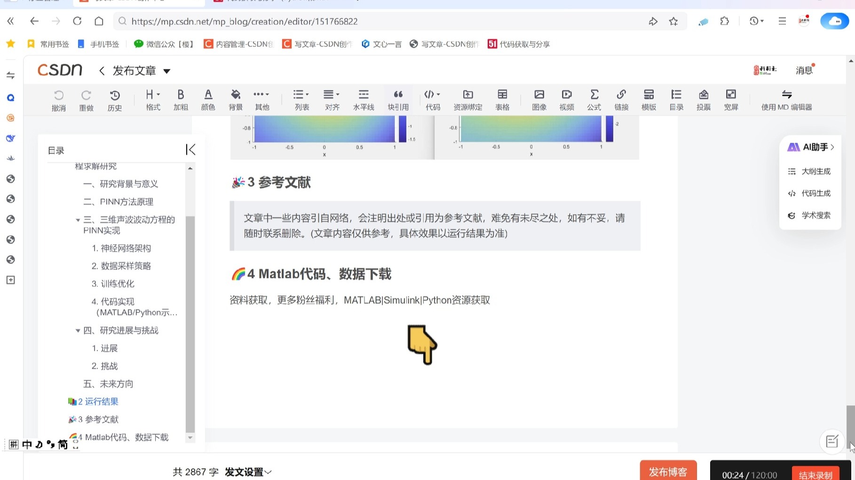Insert a blockquote using the 块引用 icon
The height and width of the screenshot is (480, 855).
pyautogui.click(x=398, y=99)
